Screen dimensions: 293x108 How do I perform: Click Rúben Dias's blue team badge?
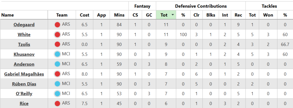[57, 84]
